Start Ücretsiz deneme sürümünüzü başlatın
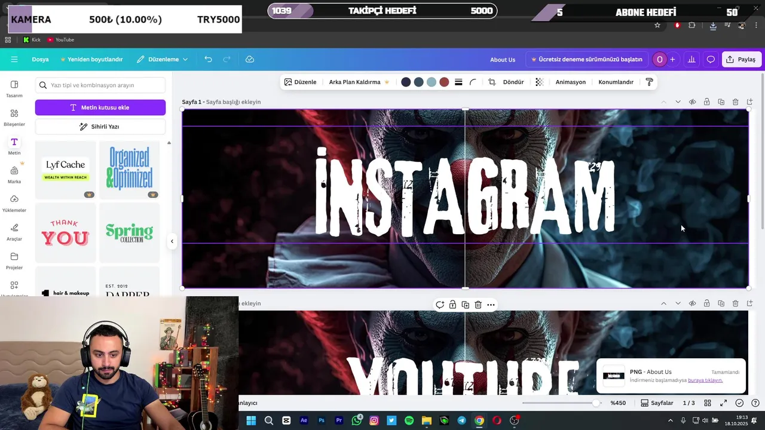Screen dimensions: 765x430 (x=587, y=59)
